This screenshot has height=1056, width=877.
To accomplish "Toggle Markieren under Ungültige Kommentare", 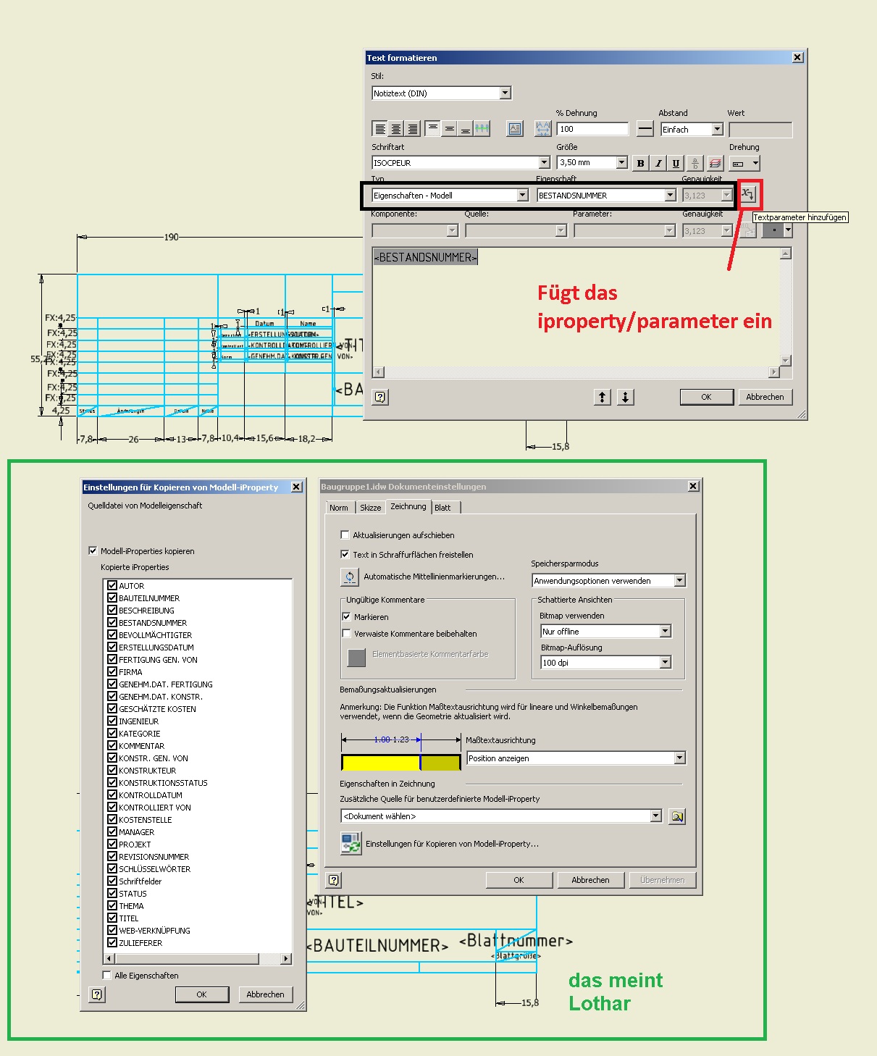I will point(346,616).
